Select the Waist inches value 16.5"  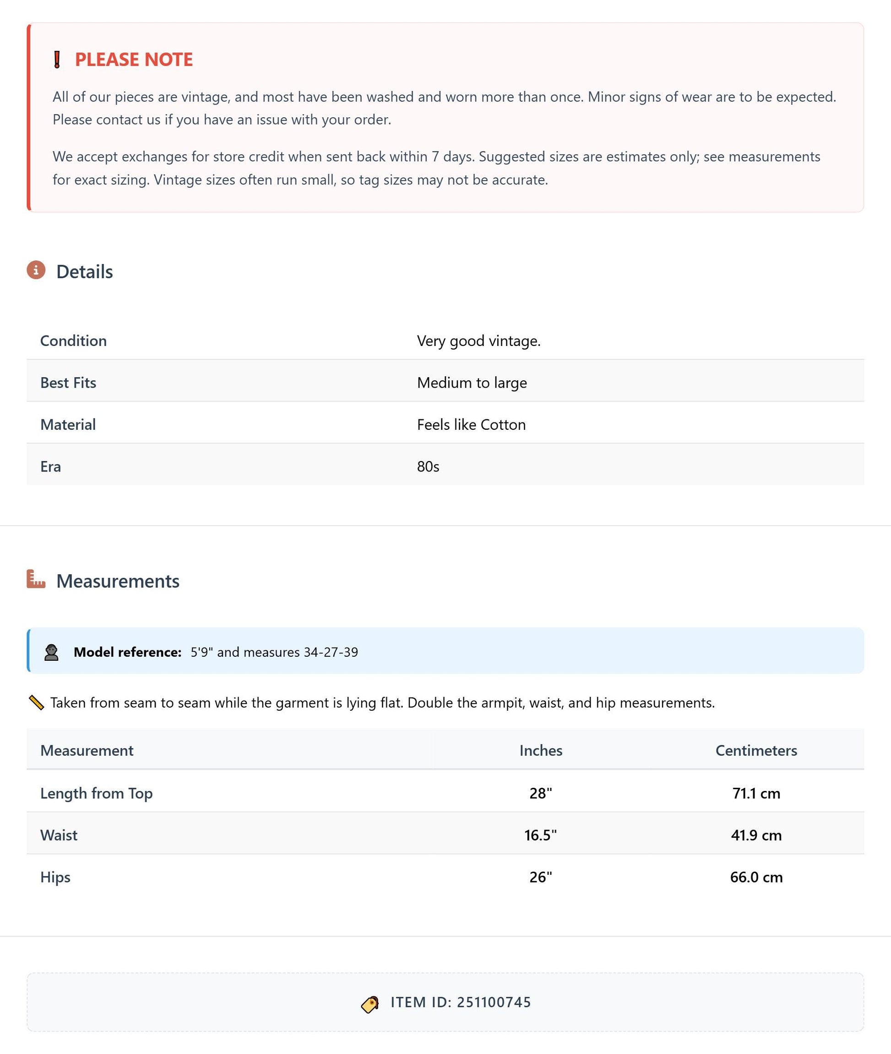(x=540, y=835)
